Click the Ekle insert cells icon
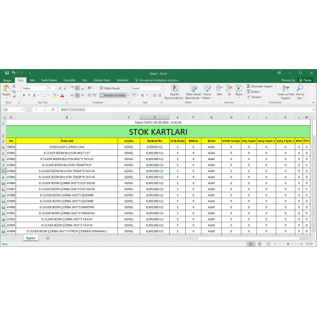 coord(220,88)
